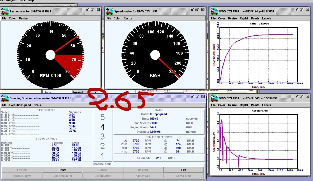
Task: Open Color menu in Tachometer window
Action: pos(12,18)
